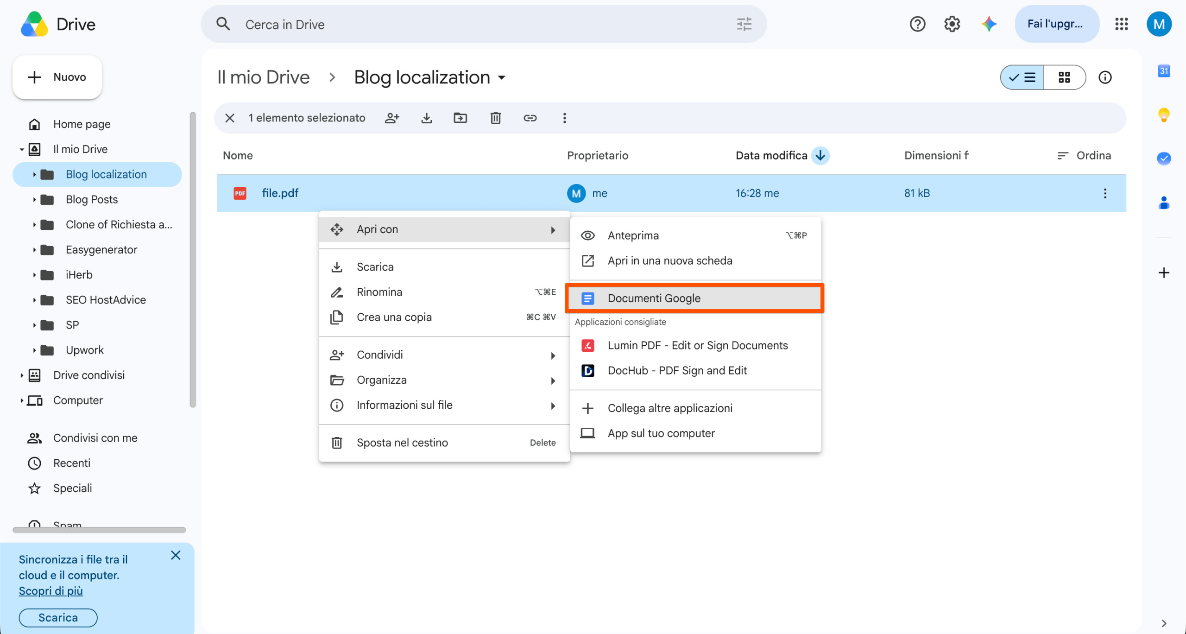Open with DocHub PDF Sign and Edit
This screenshot has width=1186, height=634.
point(695,371)
